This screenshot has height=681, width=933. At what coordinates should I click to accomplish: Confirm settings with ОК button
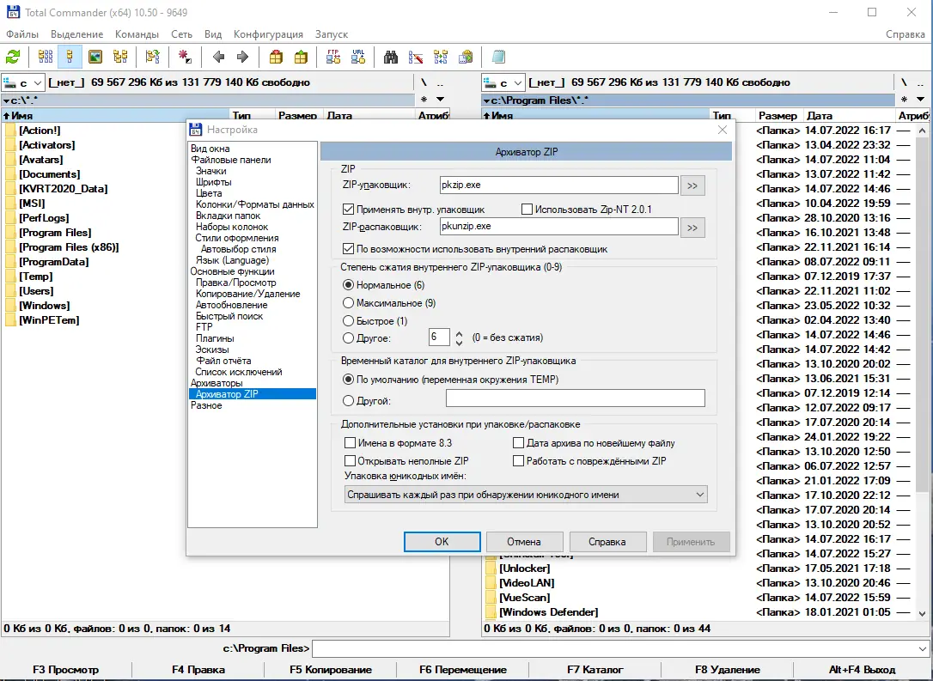(442, 542)
